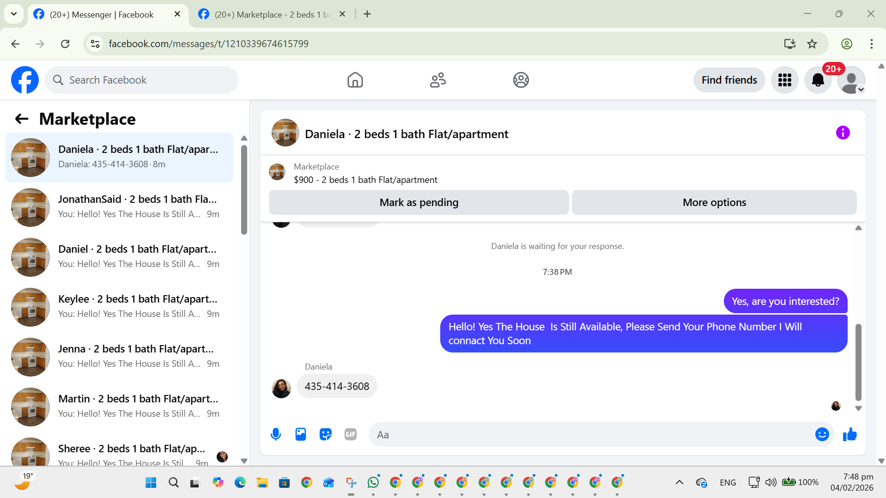Open Martin conversation
This screenshot has height=498, width=886.
pos(119,407)
